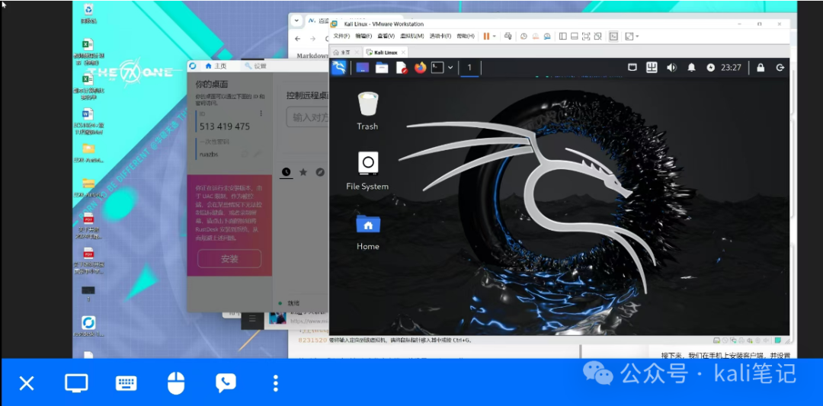Click the Kali panel show desktop icon

362,68
